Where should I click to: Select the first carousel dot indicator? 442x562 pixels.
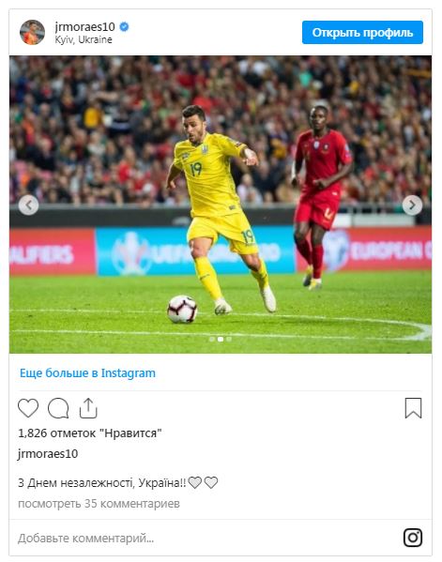(x=212, y=339)
